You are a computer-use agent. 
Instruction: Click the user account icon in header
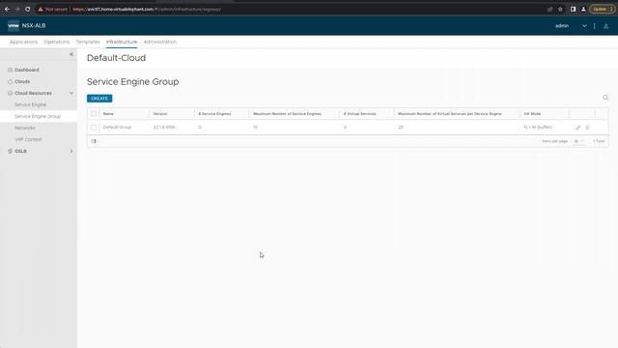606,26
